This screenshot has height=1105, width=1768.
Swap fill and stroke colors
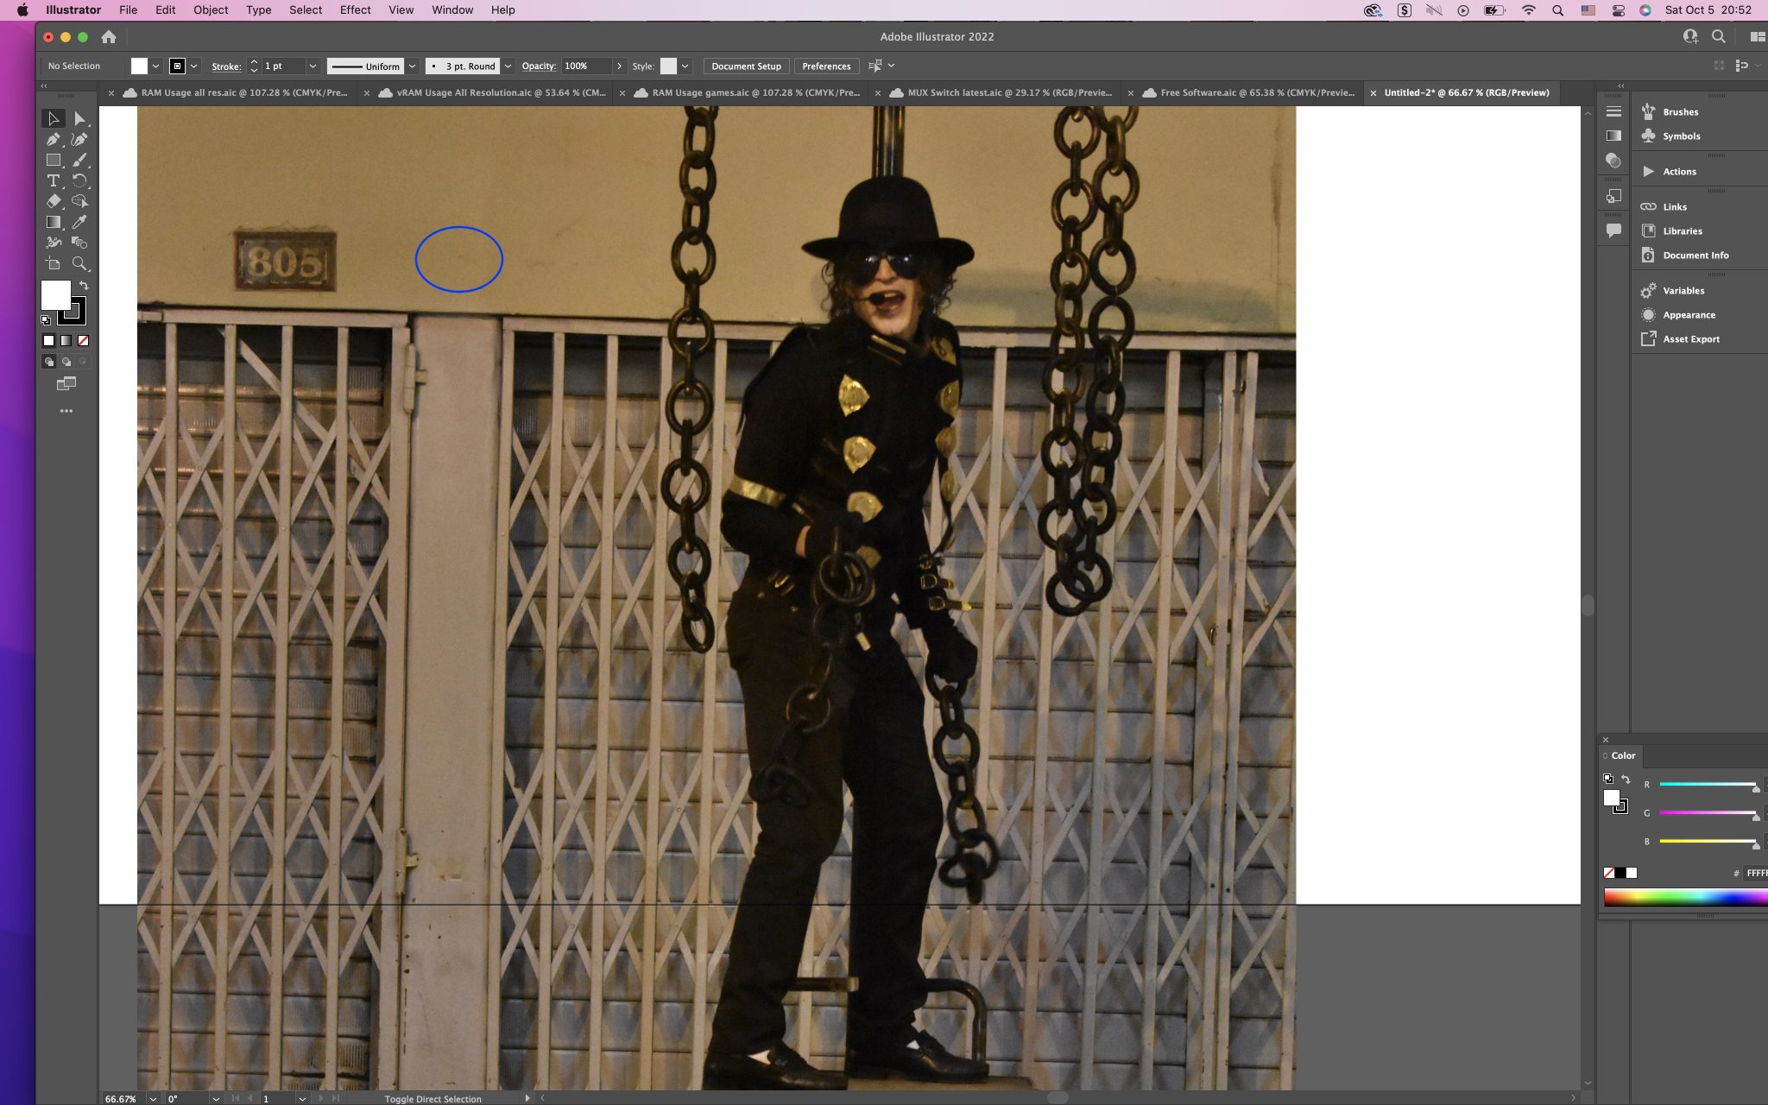[x=84, y=286]
